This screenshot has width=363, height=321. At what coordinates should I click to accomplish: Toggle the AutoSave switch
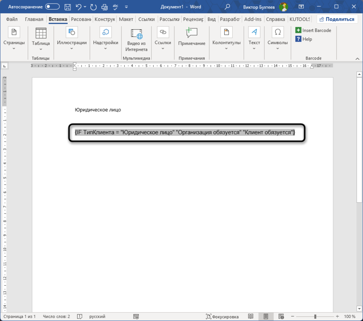pos(52,7)
